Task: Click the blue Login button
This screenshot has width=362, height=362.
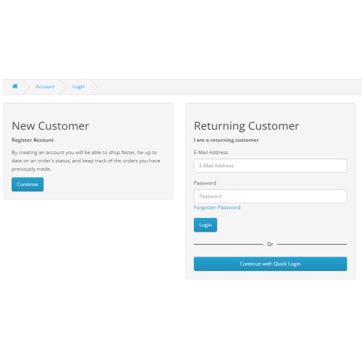Action: point(206,225)
